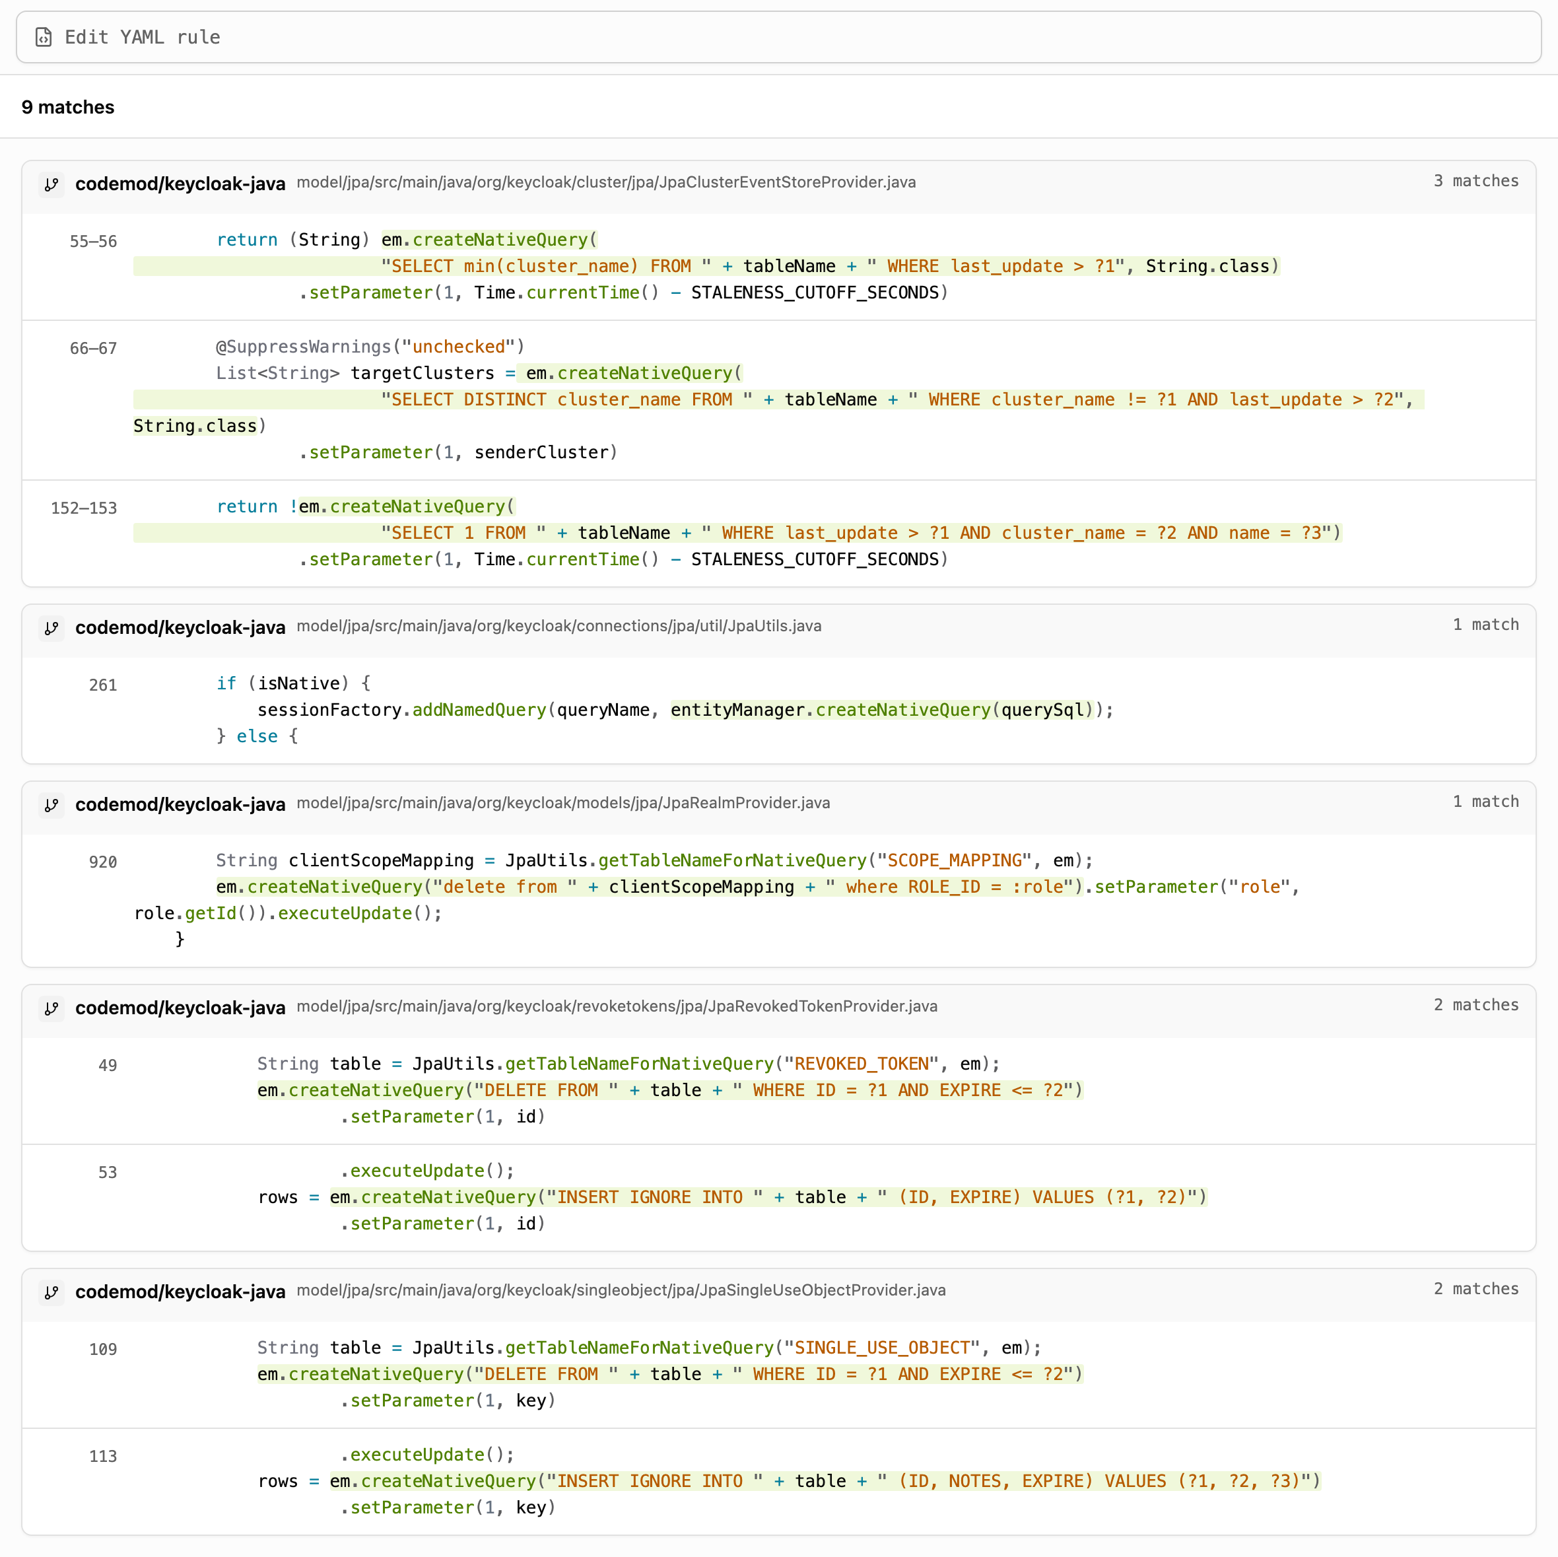Open the JpaClusterEventStoreProvider.java file path
This screenshot has height=1557, width=1558.
coord(607,182)
